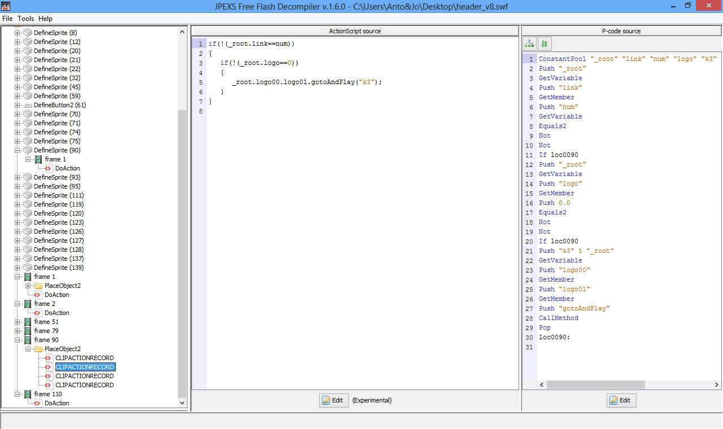Image resolution: width=723 pixels, height=429 pixels.
Task: Click the DefineButton2 (61) button icon
Action: point(28,105)
